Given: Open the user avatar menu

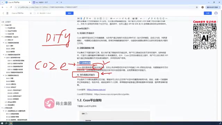Looking at the screenshot, I should [216, 13].
